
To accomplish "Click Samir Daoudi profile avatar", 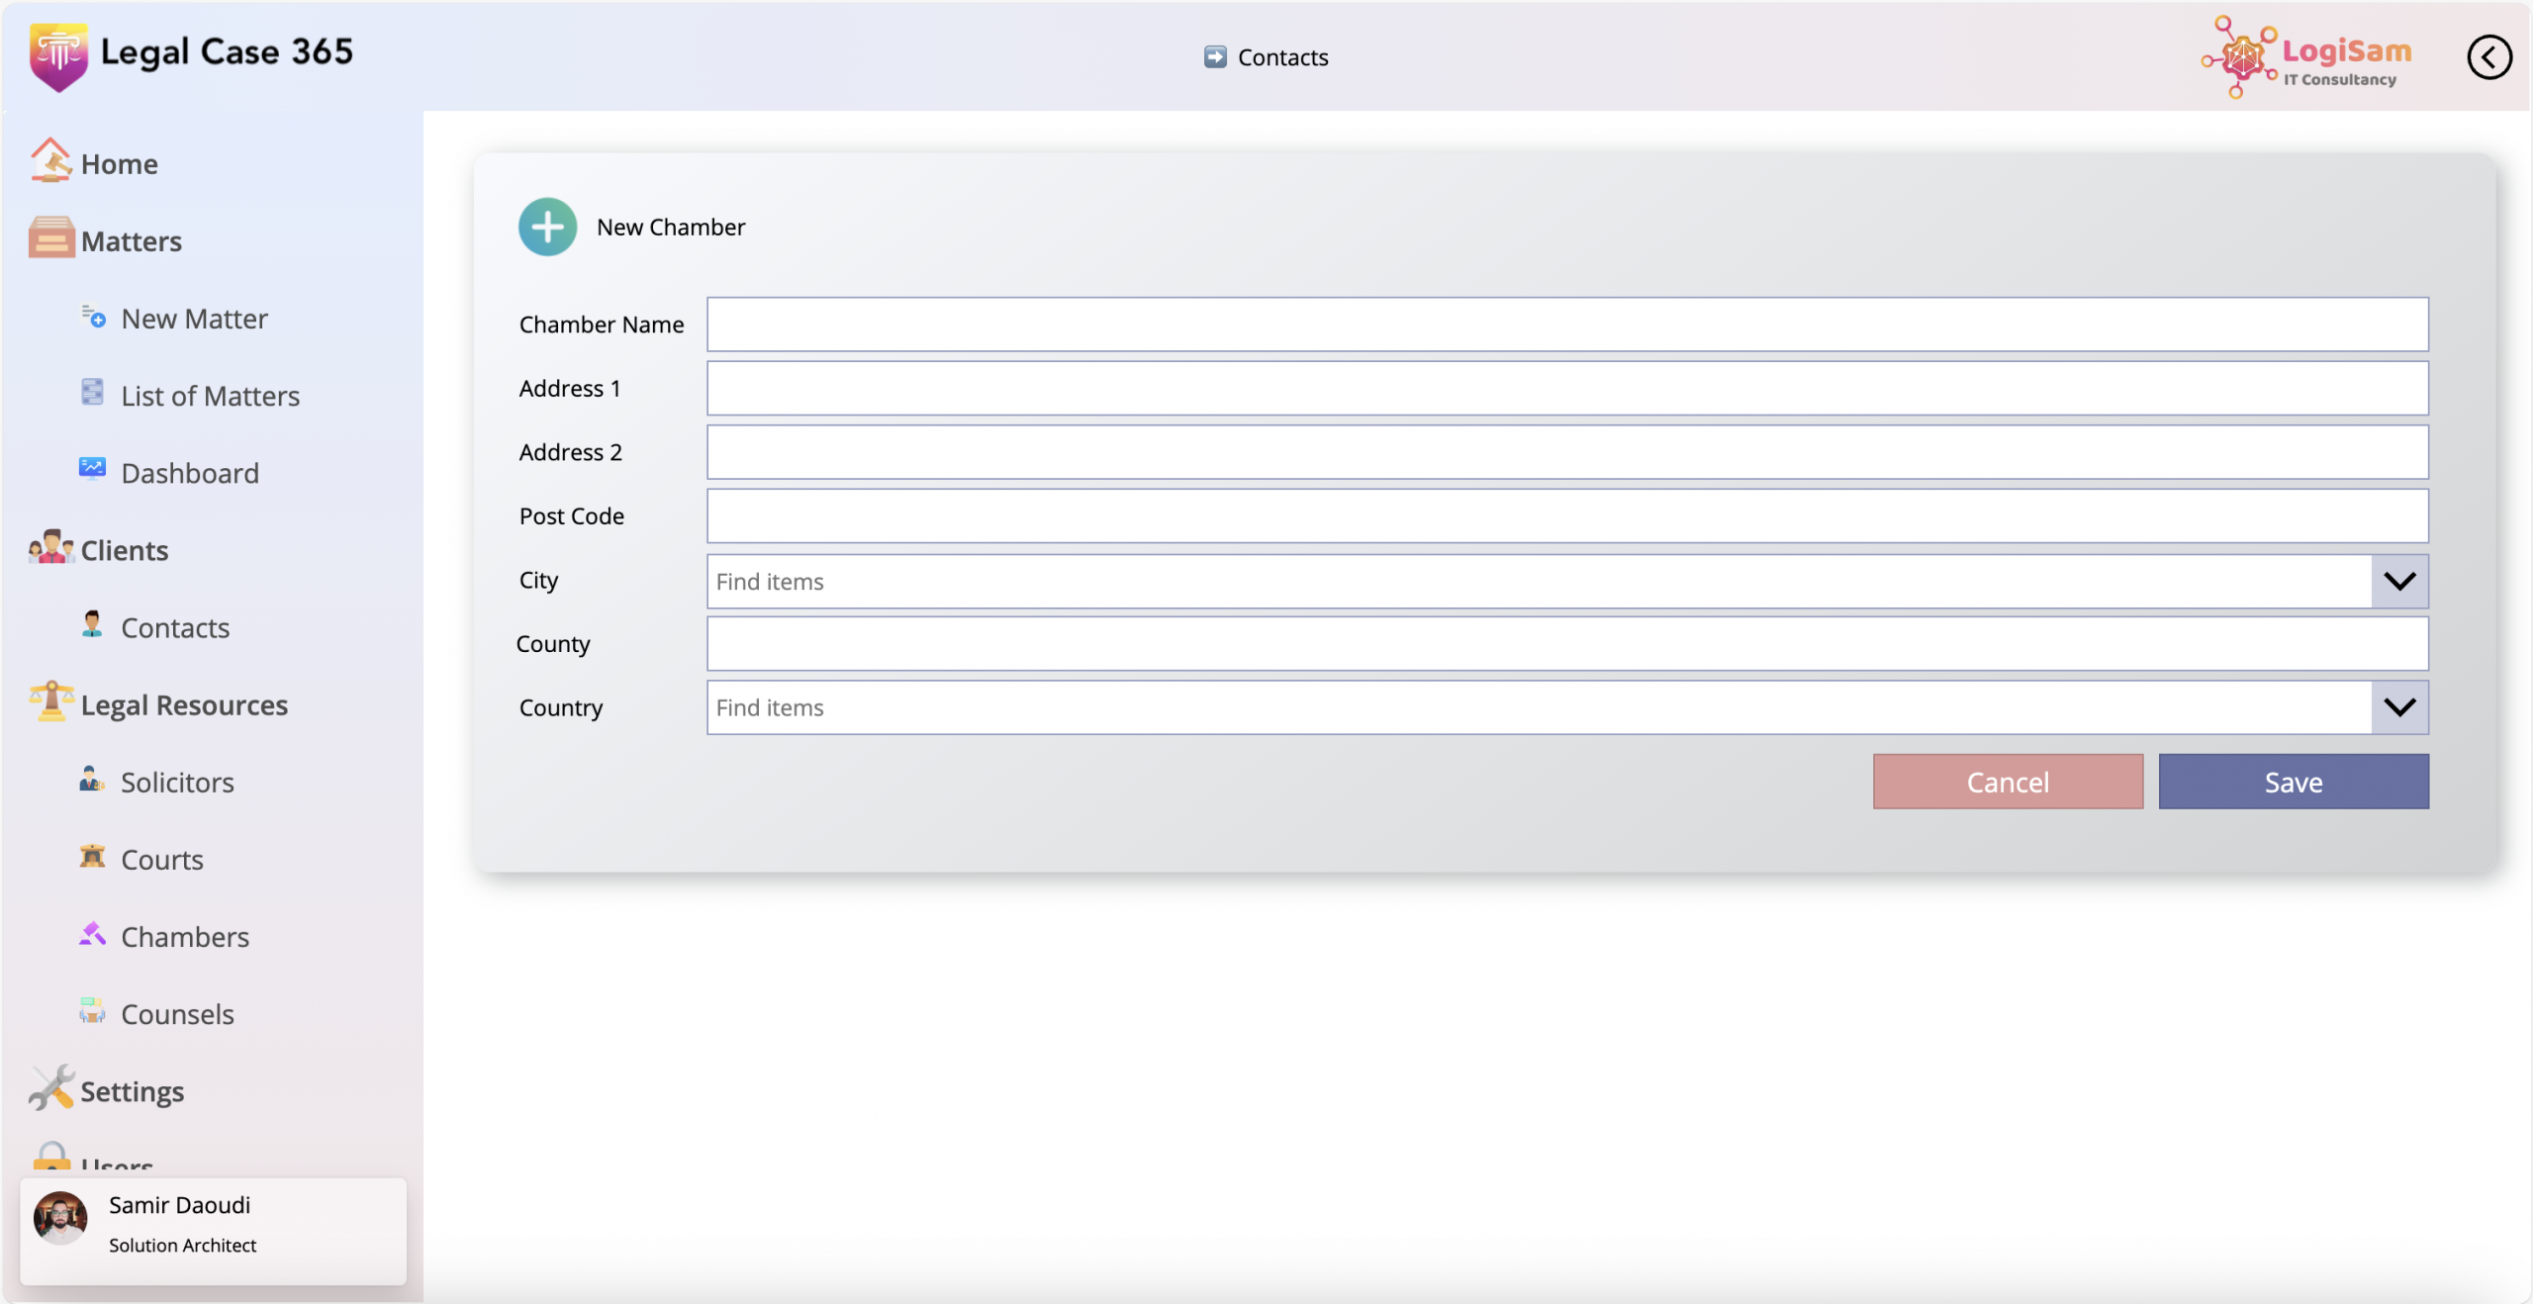I will coord(61,1217).
